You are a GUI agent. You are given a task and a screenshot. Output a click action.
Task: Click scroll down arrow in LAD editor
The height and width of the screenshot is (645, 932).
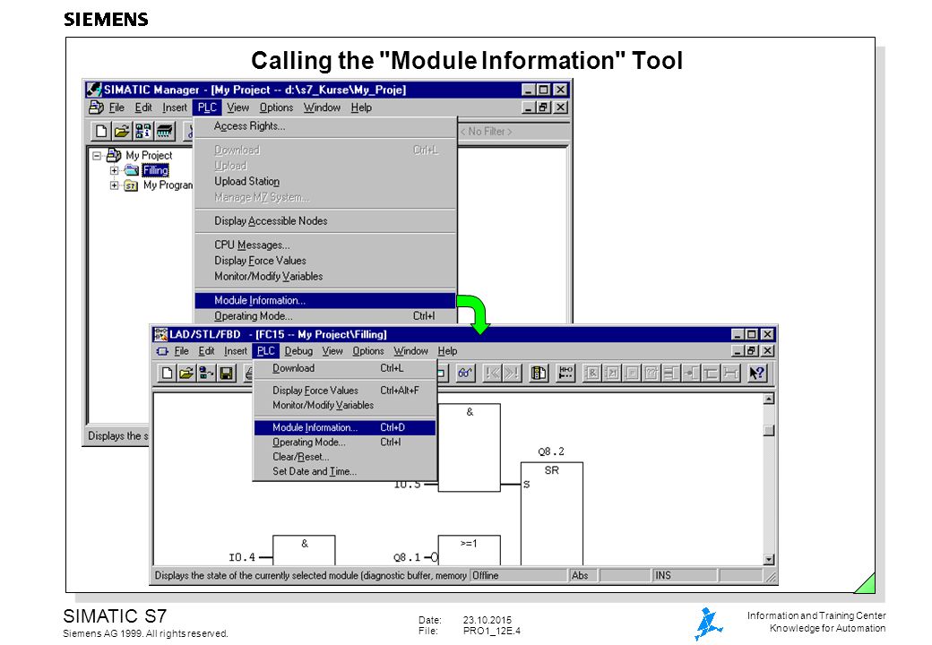click(769, 560)
